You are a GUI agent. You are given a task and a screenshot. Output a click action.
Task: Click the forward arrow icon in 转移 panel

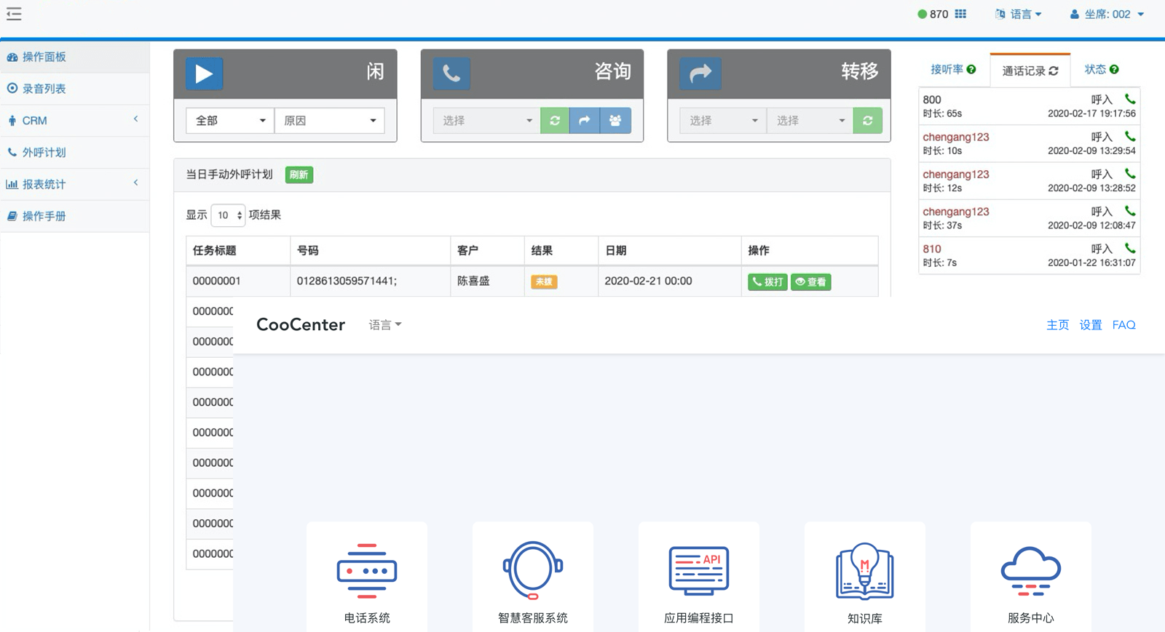tap(700, 73)
